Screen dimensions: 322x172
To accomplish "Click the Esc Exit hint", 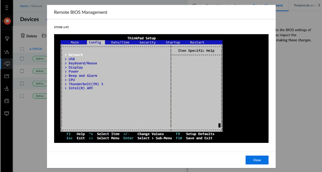I will (76, 138).
